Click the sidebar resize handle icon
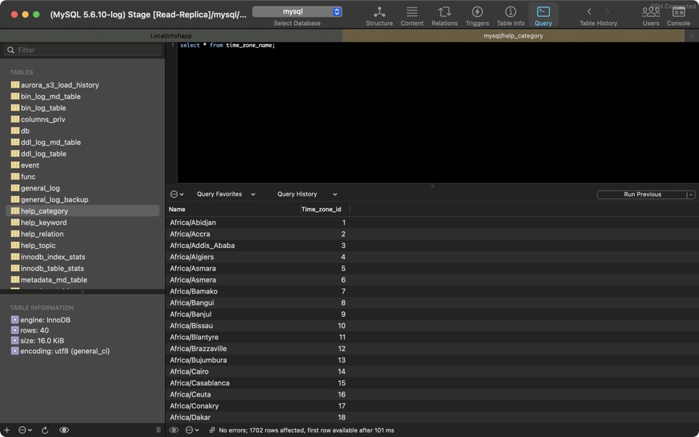The image size is (699, 437). click(158, 430)
